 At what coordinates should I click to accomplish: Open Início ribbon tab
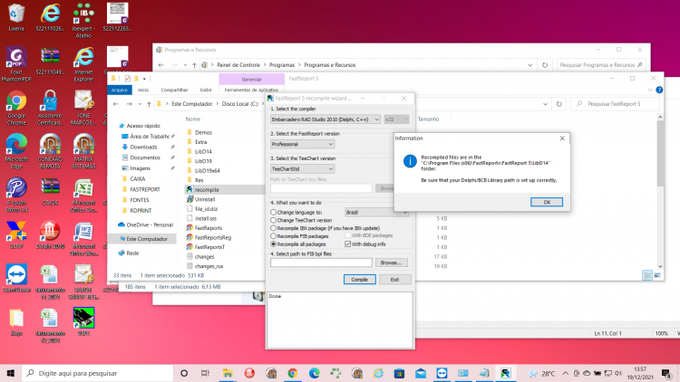(143, 90)
